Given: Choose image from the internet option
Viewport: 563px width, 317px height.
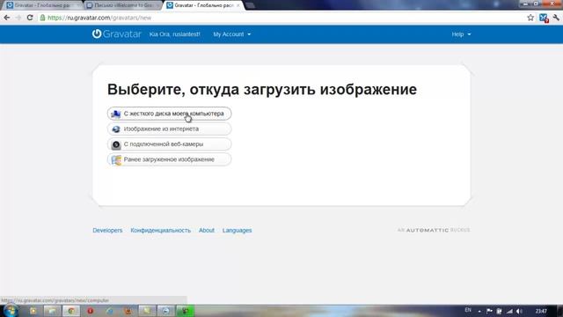Looking at the screenshot, I should (169, 129).
